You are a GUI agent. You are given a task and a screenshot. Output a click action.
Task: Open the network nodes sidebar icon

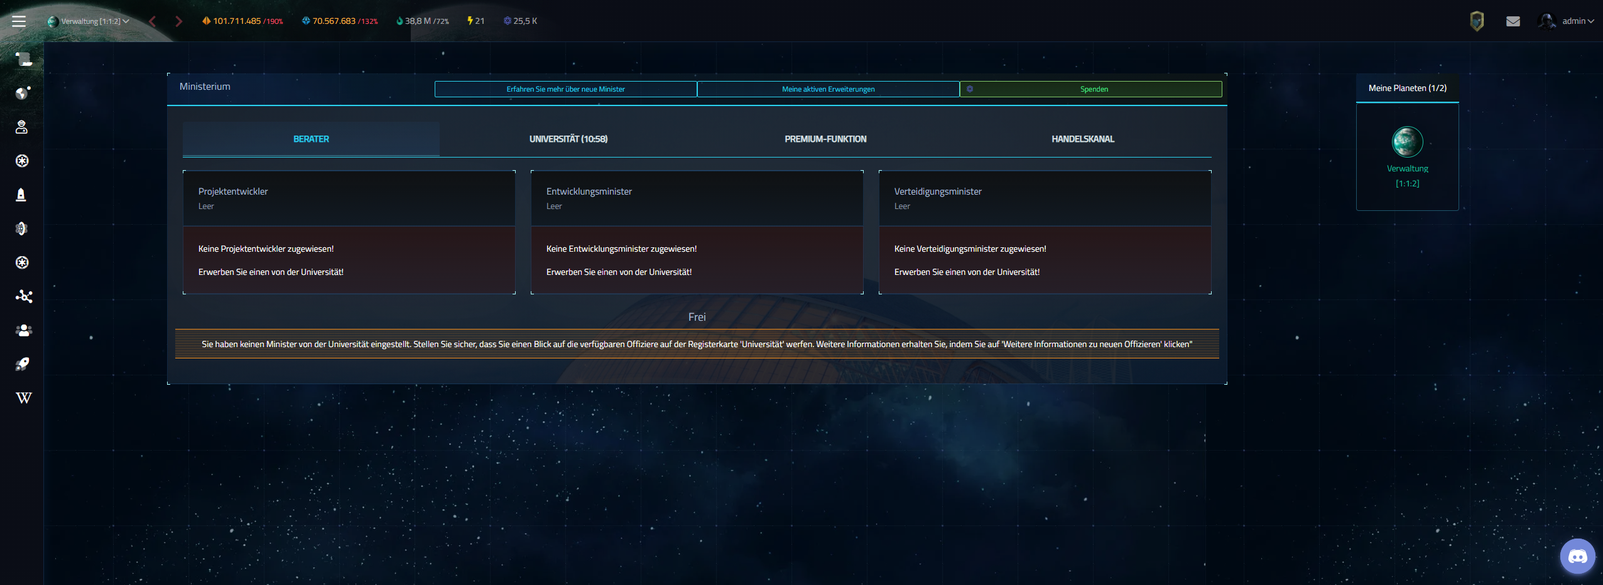pos(23,296)
